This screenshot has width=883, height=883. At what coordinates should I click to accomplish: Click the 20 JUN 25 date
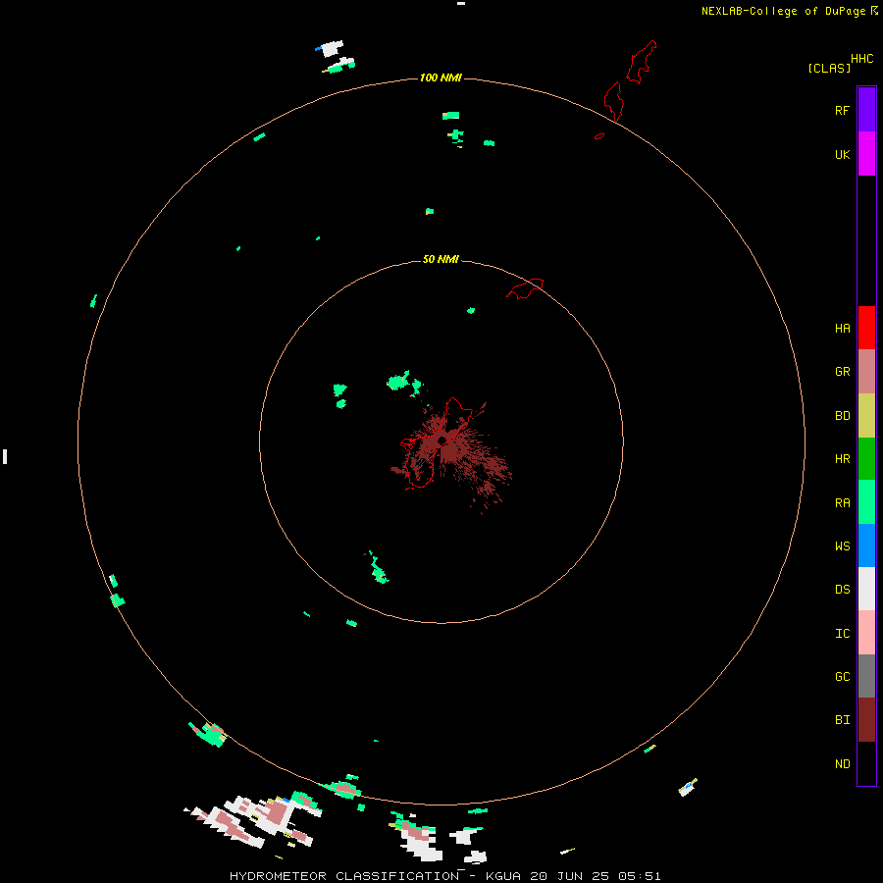tap(569, 876)
